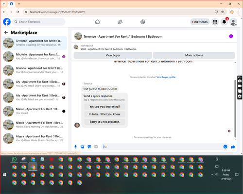The height and width of the screenshot is (194, 243).
Task: Send 'Sorry, it's not available.' response
Action: [x=104, y=122]
